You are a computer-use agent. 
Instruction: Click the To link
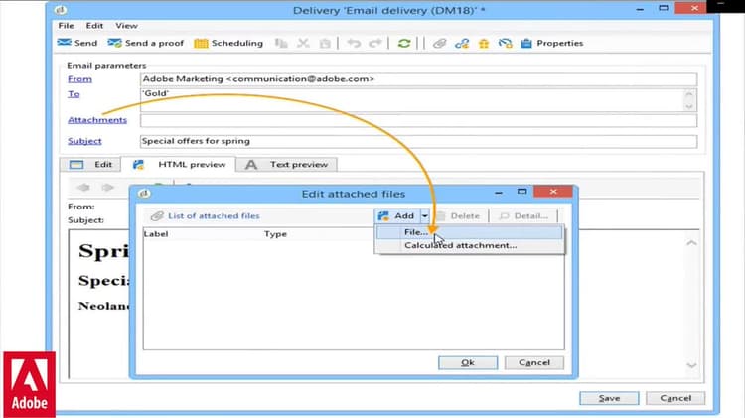[x=74, y=93]
